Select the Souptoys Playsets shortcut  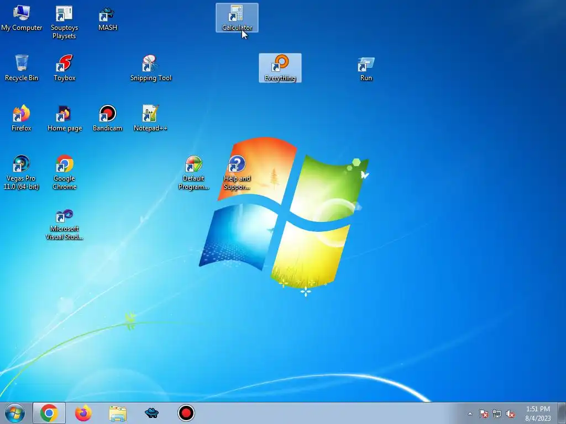click(64, 22)
